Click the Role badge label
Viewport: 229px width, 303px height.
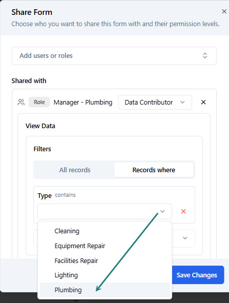point(39,102)
